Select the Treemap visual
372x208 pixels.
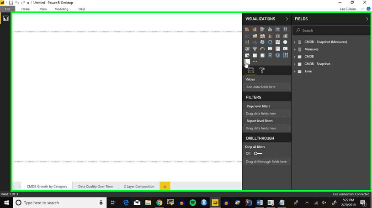coord(277,42)
